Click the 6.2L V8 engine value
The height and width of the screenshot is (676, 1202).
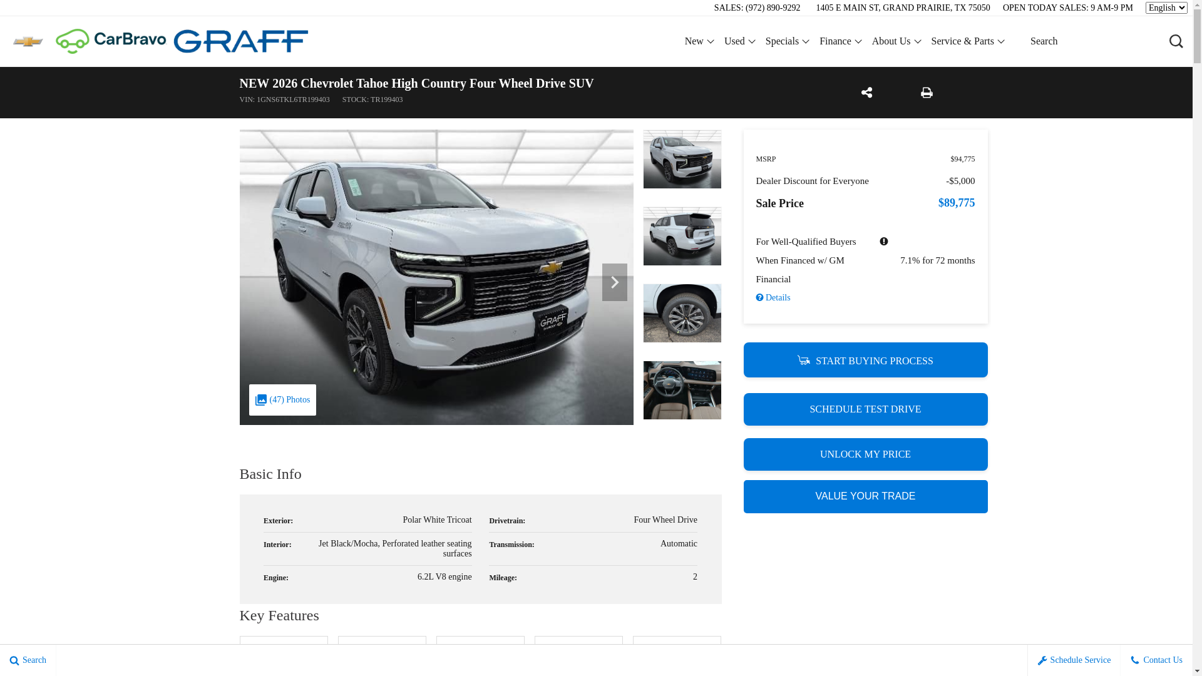444,577
